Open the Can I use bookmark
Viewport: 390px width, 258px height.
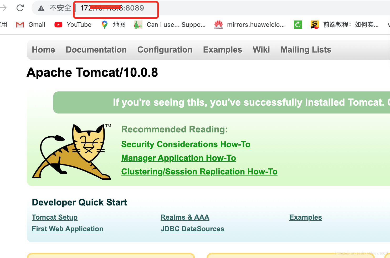(170, 25)
